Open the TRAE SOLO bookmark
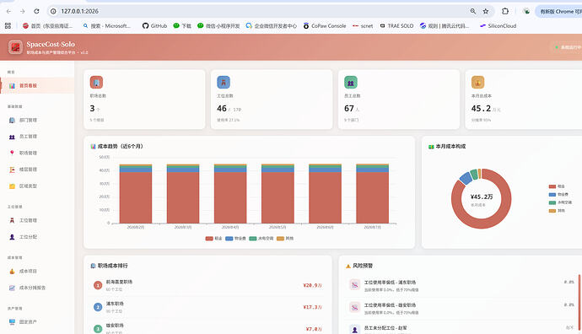 click(396, 25)
